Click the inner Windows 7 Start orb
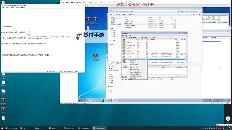Viewport: 232px width, 130px height. (81, 100)
